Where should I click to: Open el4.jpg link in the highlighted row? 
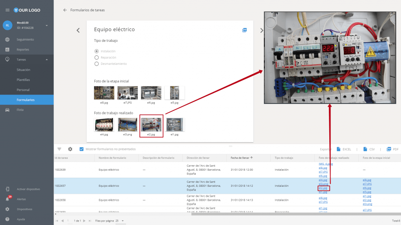323,180
